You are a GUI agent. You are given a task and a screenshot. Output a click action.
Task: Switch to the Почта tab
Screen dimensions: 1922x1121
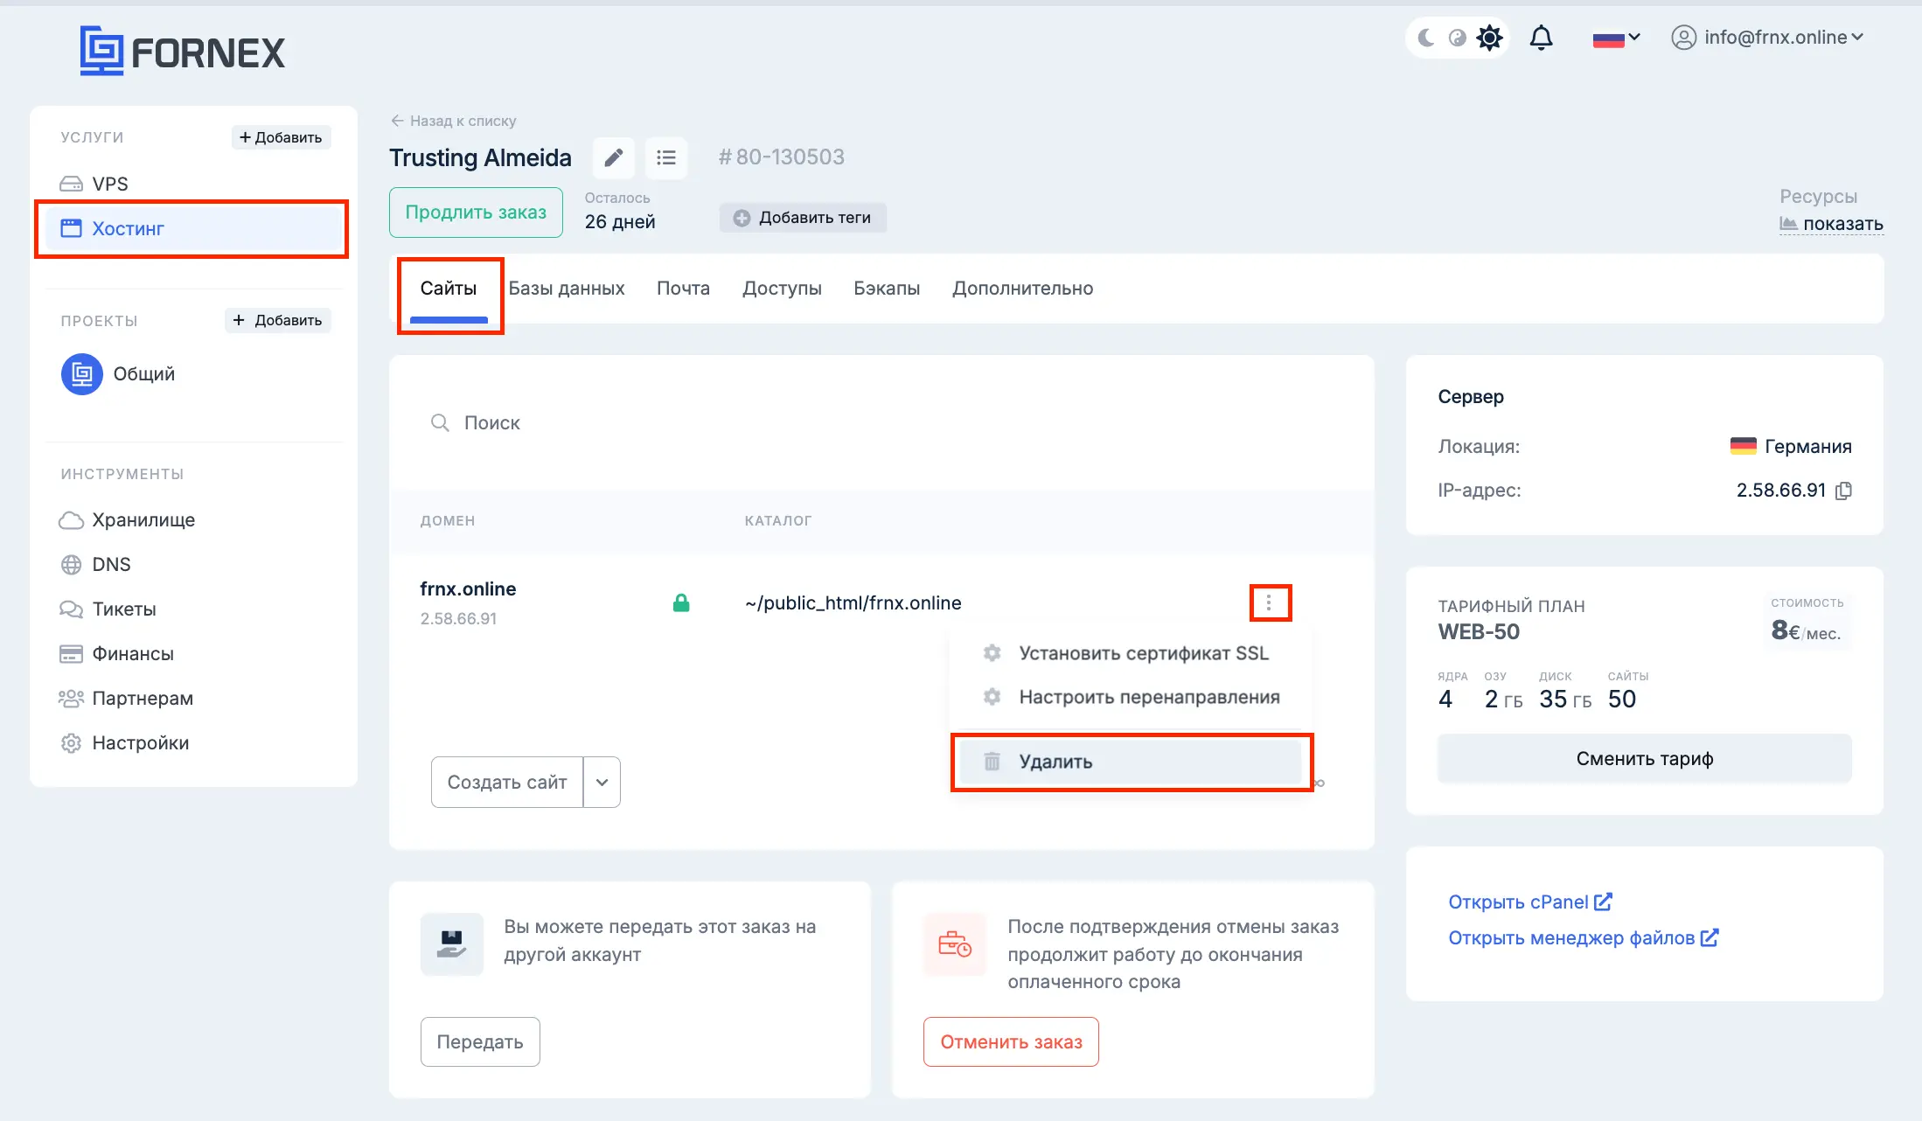(x=684, y=289)
